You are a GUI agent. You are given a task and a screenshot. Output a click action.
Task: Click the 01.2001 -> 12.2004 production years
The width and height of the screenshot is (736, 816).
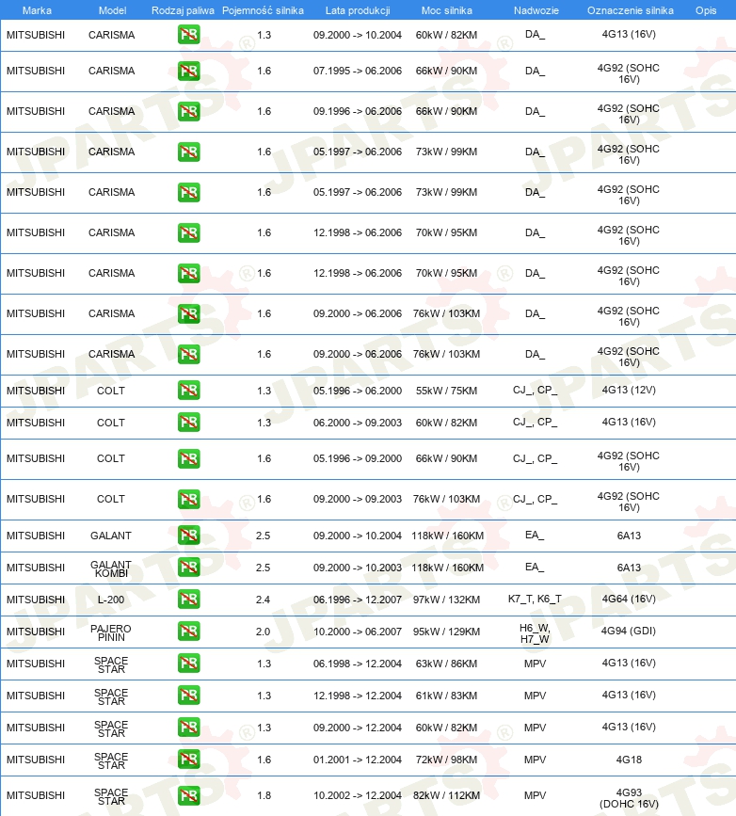tap(358, 760)
